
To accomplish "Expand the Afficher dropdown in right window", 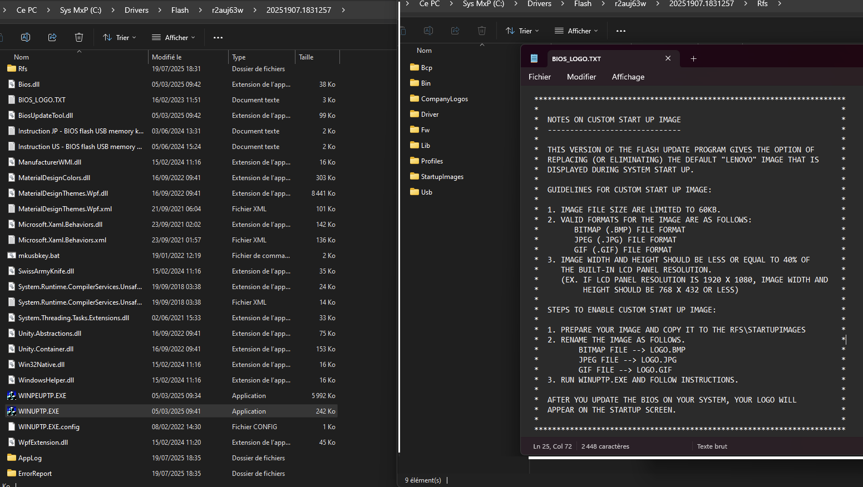I will pos(576,31).
